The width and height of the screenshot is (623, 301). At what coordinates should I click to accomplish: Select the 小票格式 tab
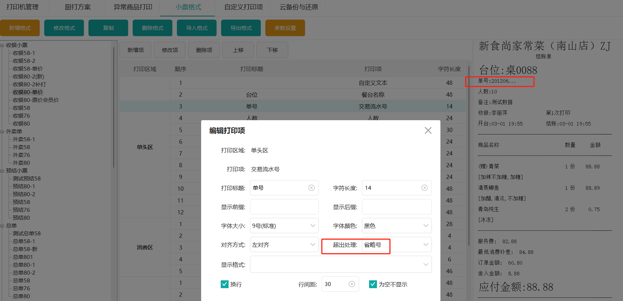(x=188, y=7)
